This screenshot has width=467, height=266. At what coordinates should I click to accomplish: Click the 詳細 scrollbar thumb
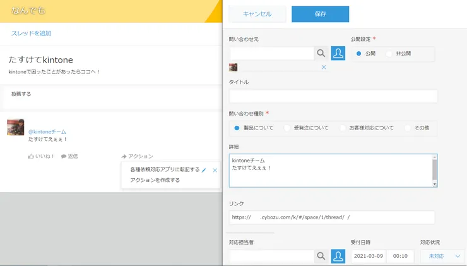click(x=435, y=170)
